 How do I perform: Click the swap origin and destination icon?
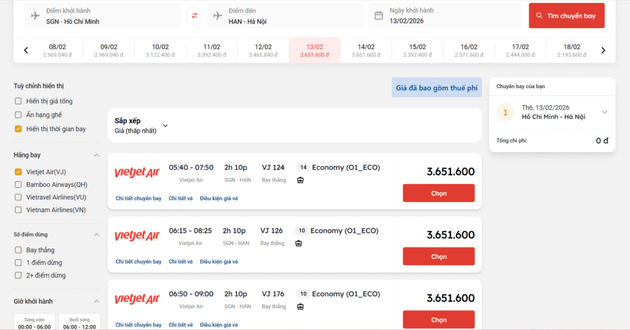194,15
